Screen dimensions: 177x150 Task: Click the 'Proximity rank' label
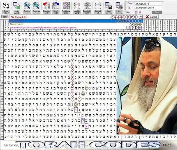tap(87, 12)
